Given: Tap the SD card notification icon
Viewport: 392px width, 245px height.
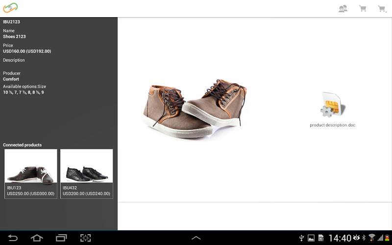Looking at the screenshot, I should coord(321,238).
